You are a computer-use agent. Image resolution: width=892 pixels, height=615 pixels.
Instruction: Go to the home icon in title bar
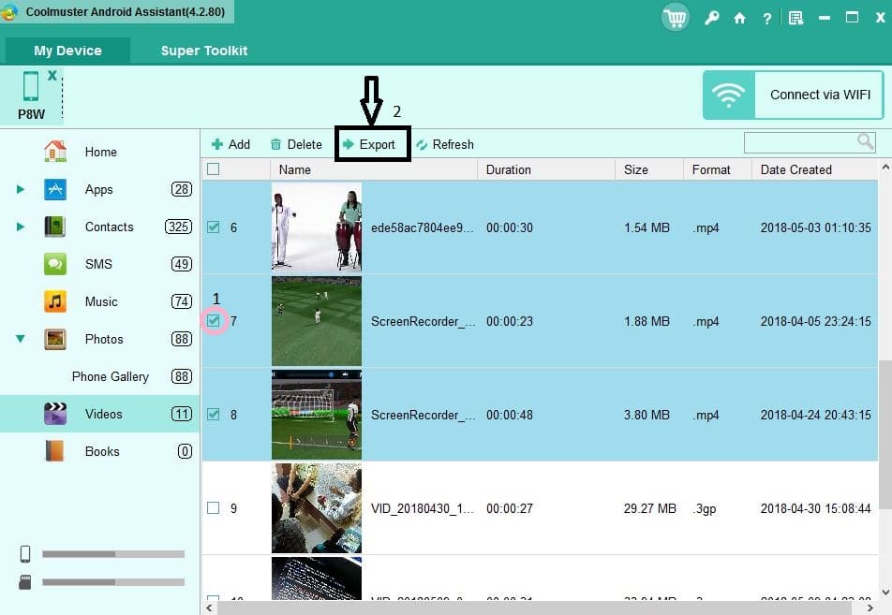click(739, 18)
